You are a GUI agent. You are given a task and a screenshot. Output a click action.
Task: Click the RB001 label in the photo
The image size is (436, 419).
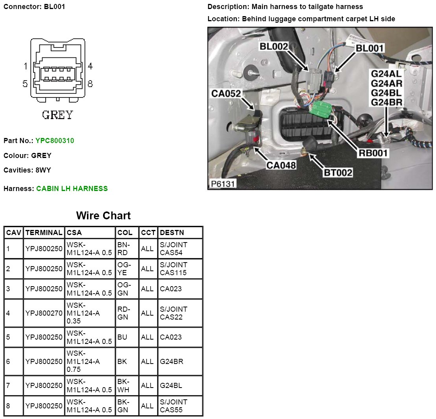pos(373,153)
